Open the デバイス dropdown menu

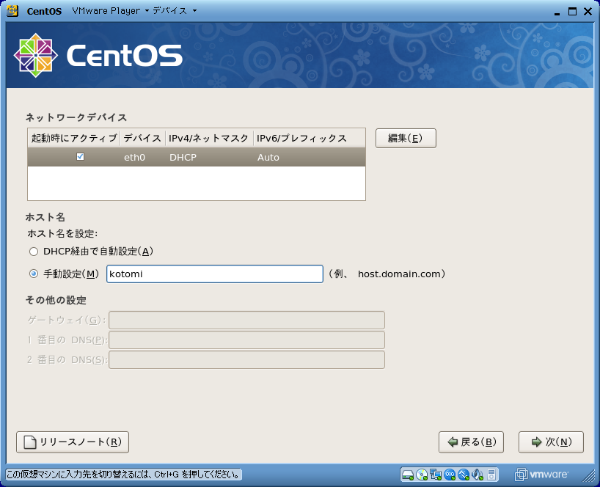pos(175,11)
